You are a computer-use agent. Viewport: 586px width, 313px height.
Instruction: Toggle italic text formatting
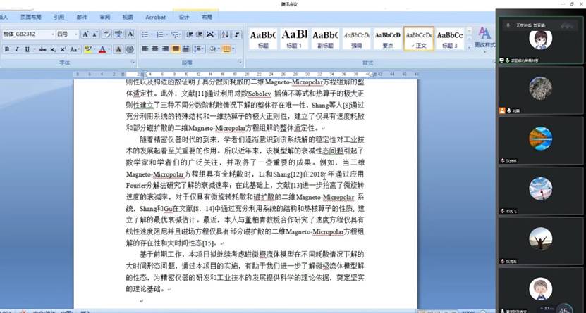[17, 49]
